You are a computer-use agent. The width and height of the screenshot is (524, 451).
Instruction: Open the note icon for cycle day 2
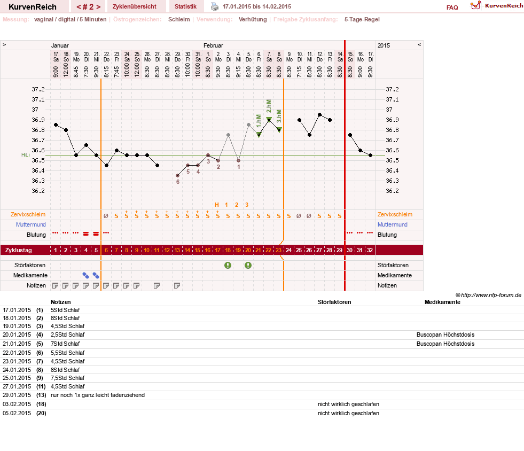[x=66, y=285]
